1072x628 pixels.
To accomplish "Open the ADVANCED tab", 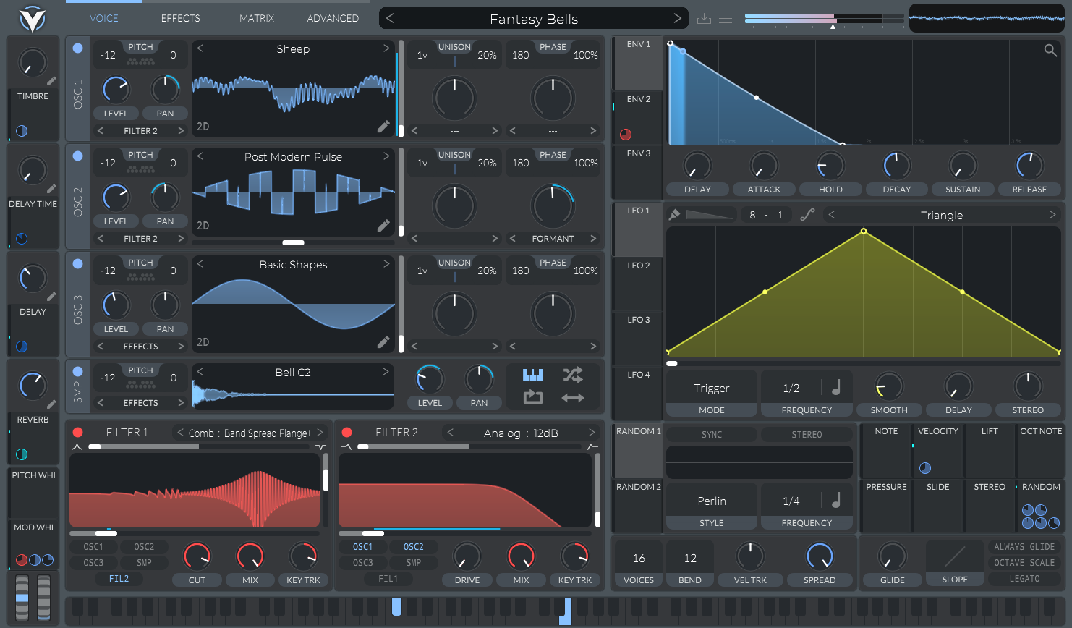I will (333, 18).
